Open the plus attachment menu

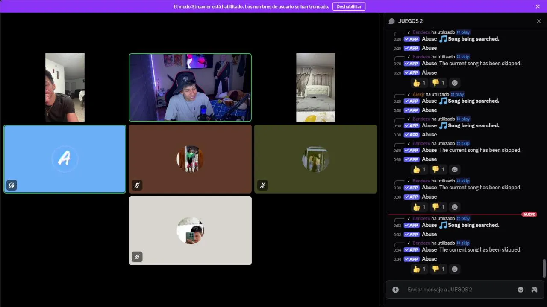click(x=396, y=290)
